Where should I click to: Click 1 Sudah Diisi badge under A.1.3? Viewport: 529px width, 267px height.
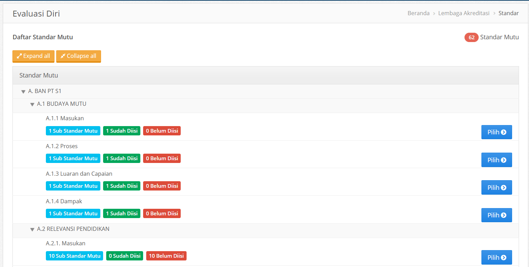pos(122,186)
